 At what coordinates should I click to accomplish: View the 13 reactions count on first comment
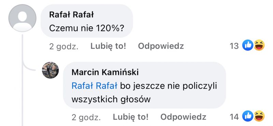234,46
